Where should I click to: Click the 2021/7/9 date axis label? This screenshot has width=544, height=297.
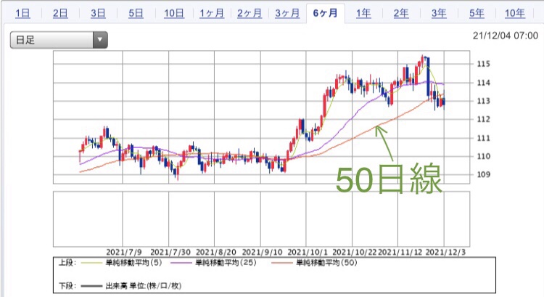coord(124,252)
